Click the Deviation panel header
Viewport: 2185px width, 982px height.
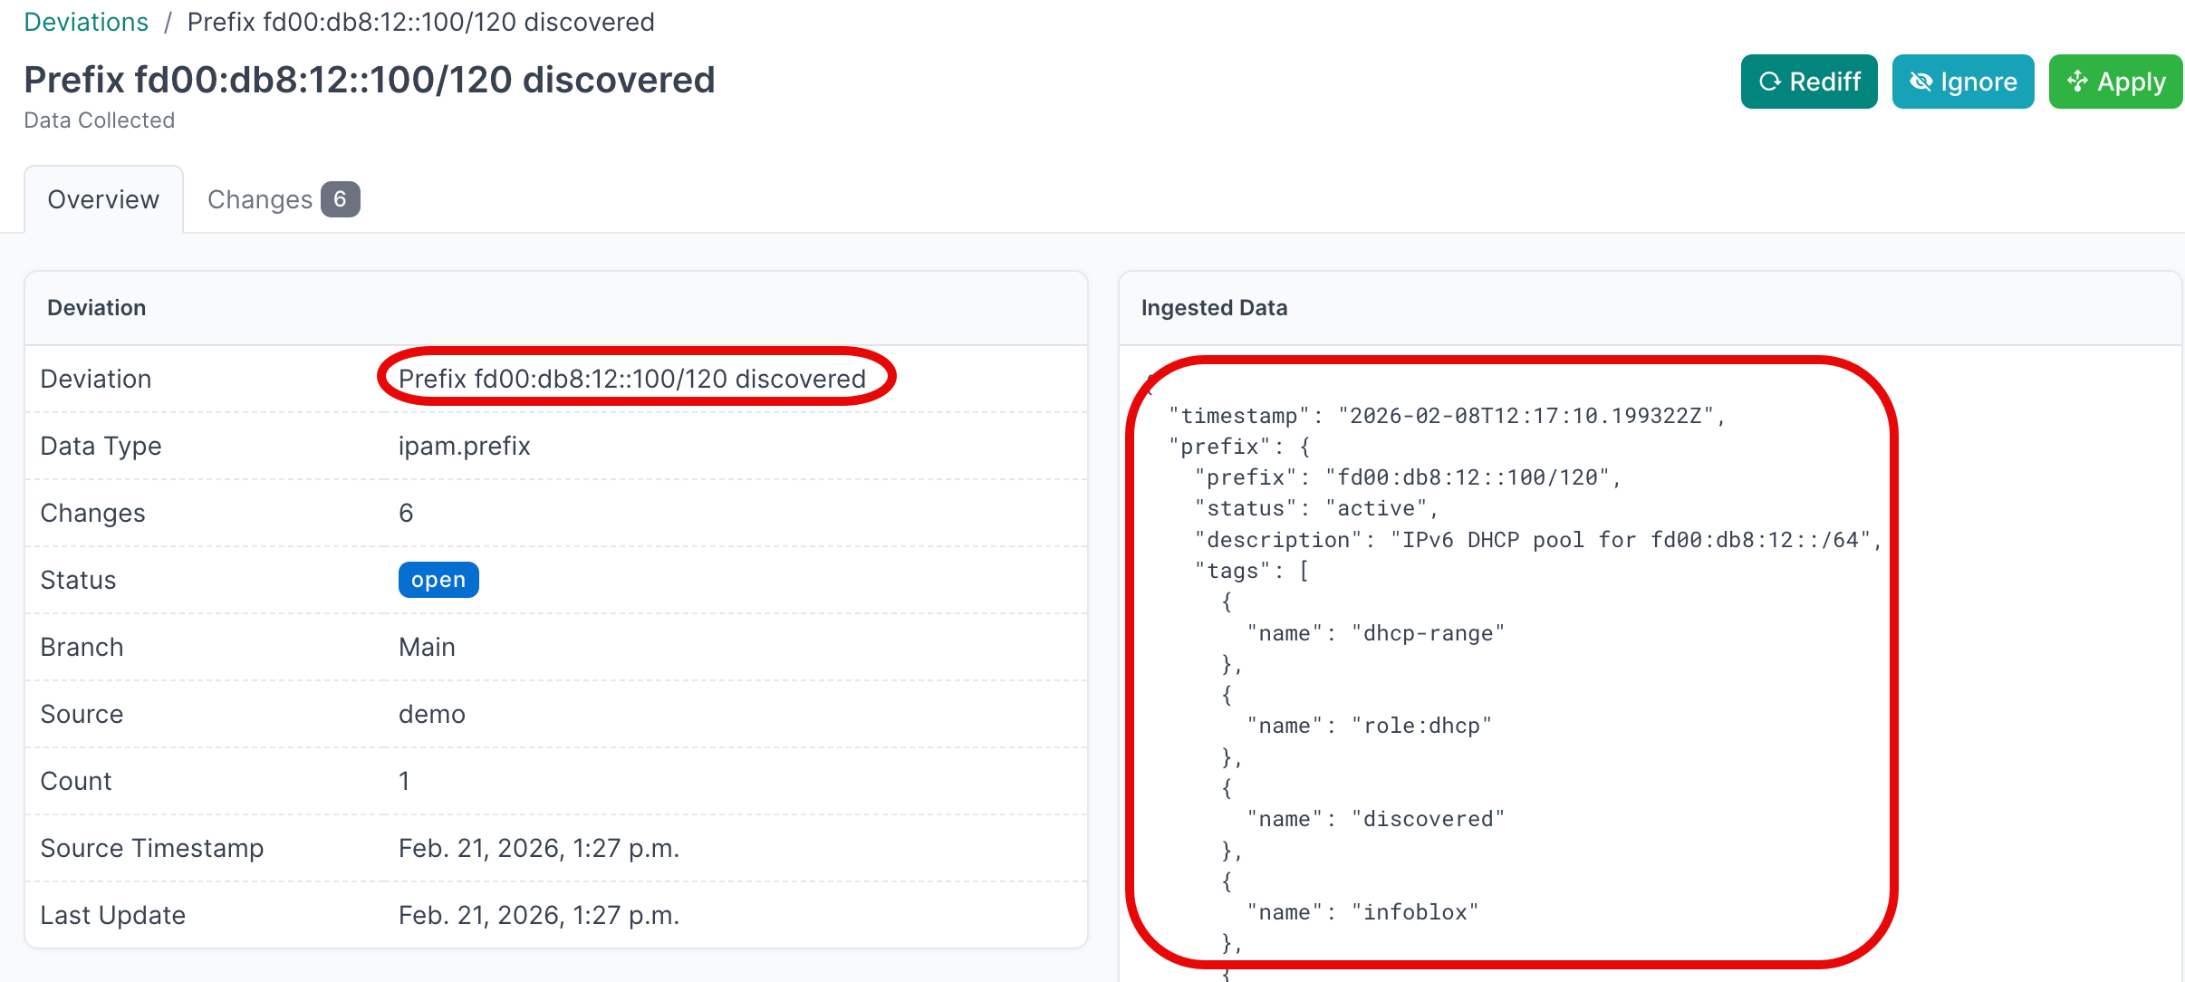tap(96, 307)
